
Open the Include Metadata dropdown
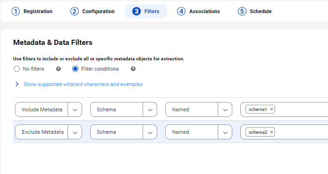coord(48,109)
